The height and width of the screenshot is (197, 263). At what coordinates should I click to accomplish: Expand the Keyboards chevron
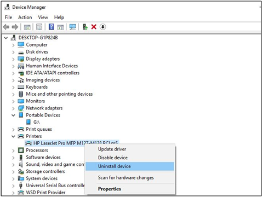[13, 87]
